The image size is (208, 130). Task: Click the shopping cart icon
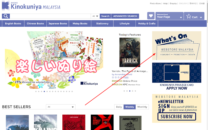188,16
